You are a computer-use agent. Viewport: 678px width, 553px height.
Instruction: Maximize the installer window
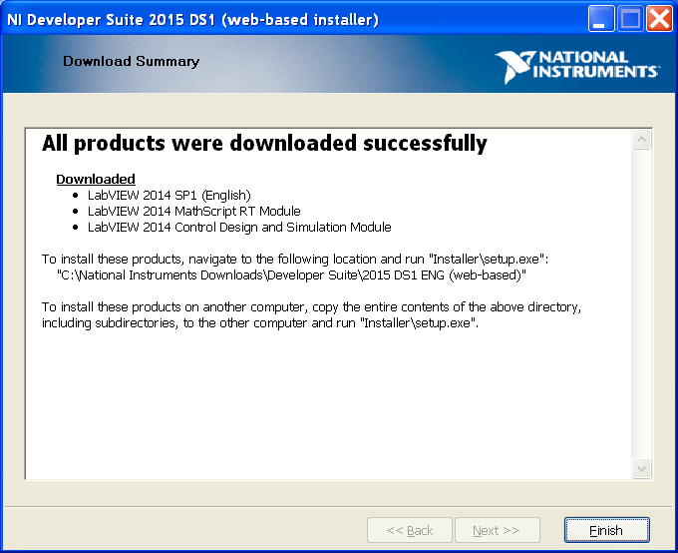[630, 18]
